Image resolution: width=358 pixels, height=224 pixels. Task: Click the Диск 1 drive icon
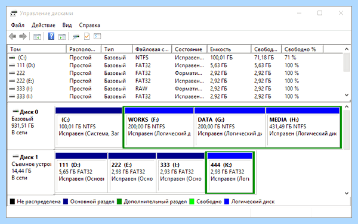[16, 156]
